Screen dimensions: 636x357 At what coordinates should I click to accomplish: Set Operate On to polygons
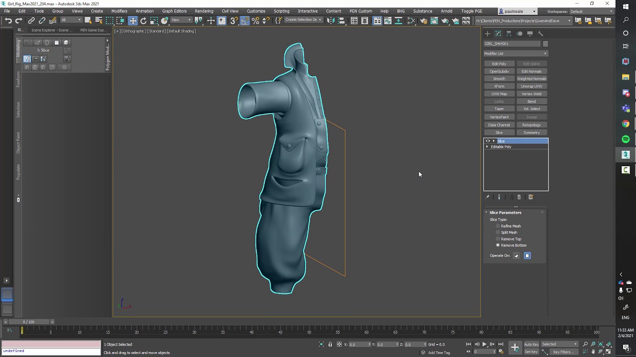point(527,256)
